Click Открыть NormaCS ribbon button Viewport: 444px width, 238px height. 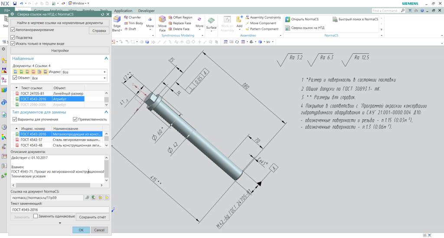click(302, 19)
